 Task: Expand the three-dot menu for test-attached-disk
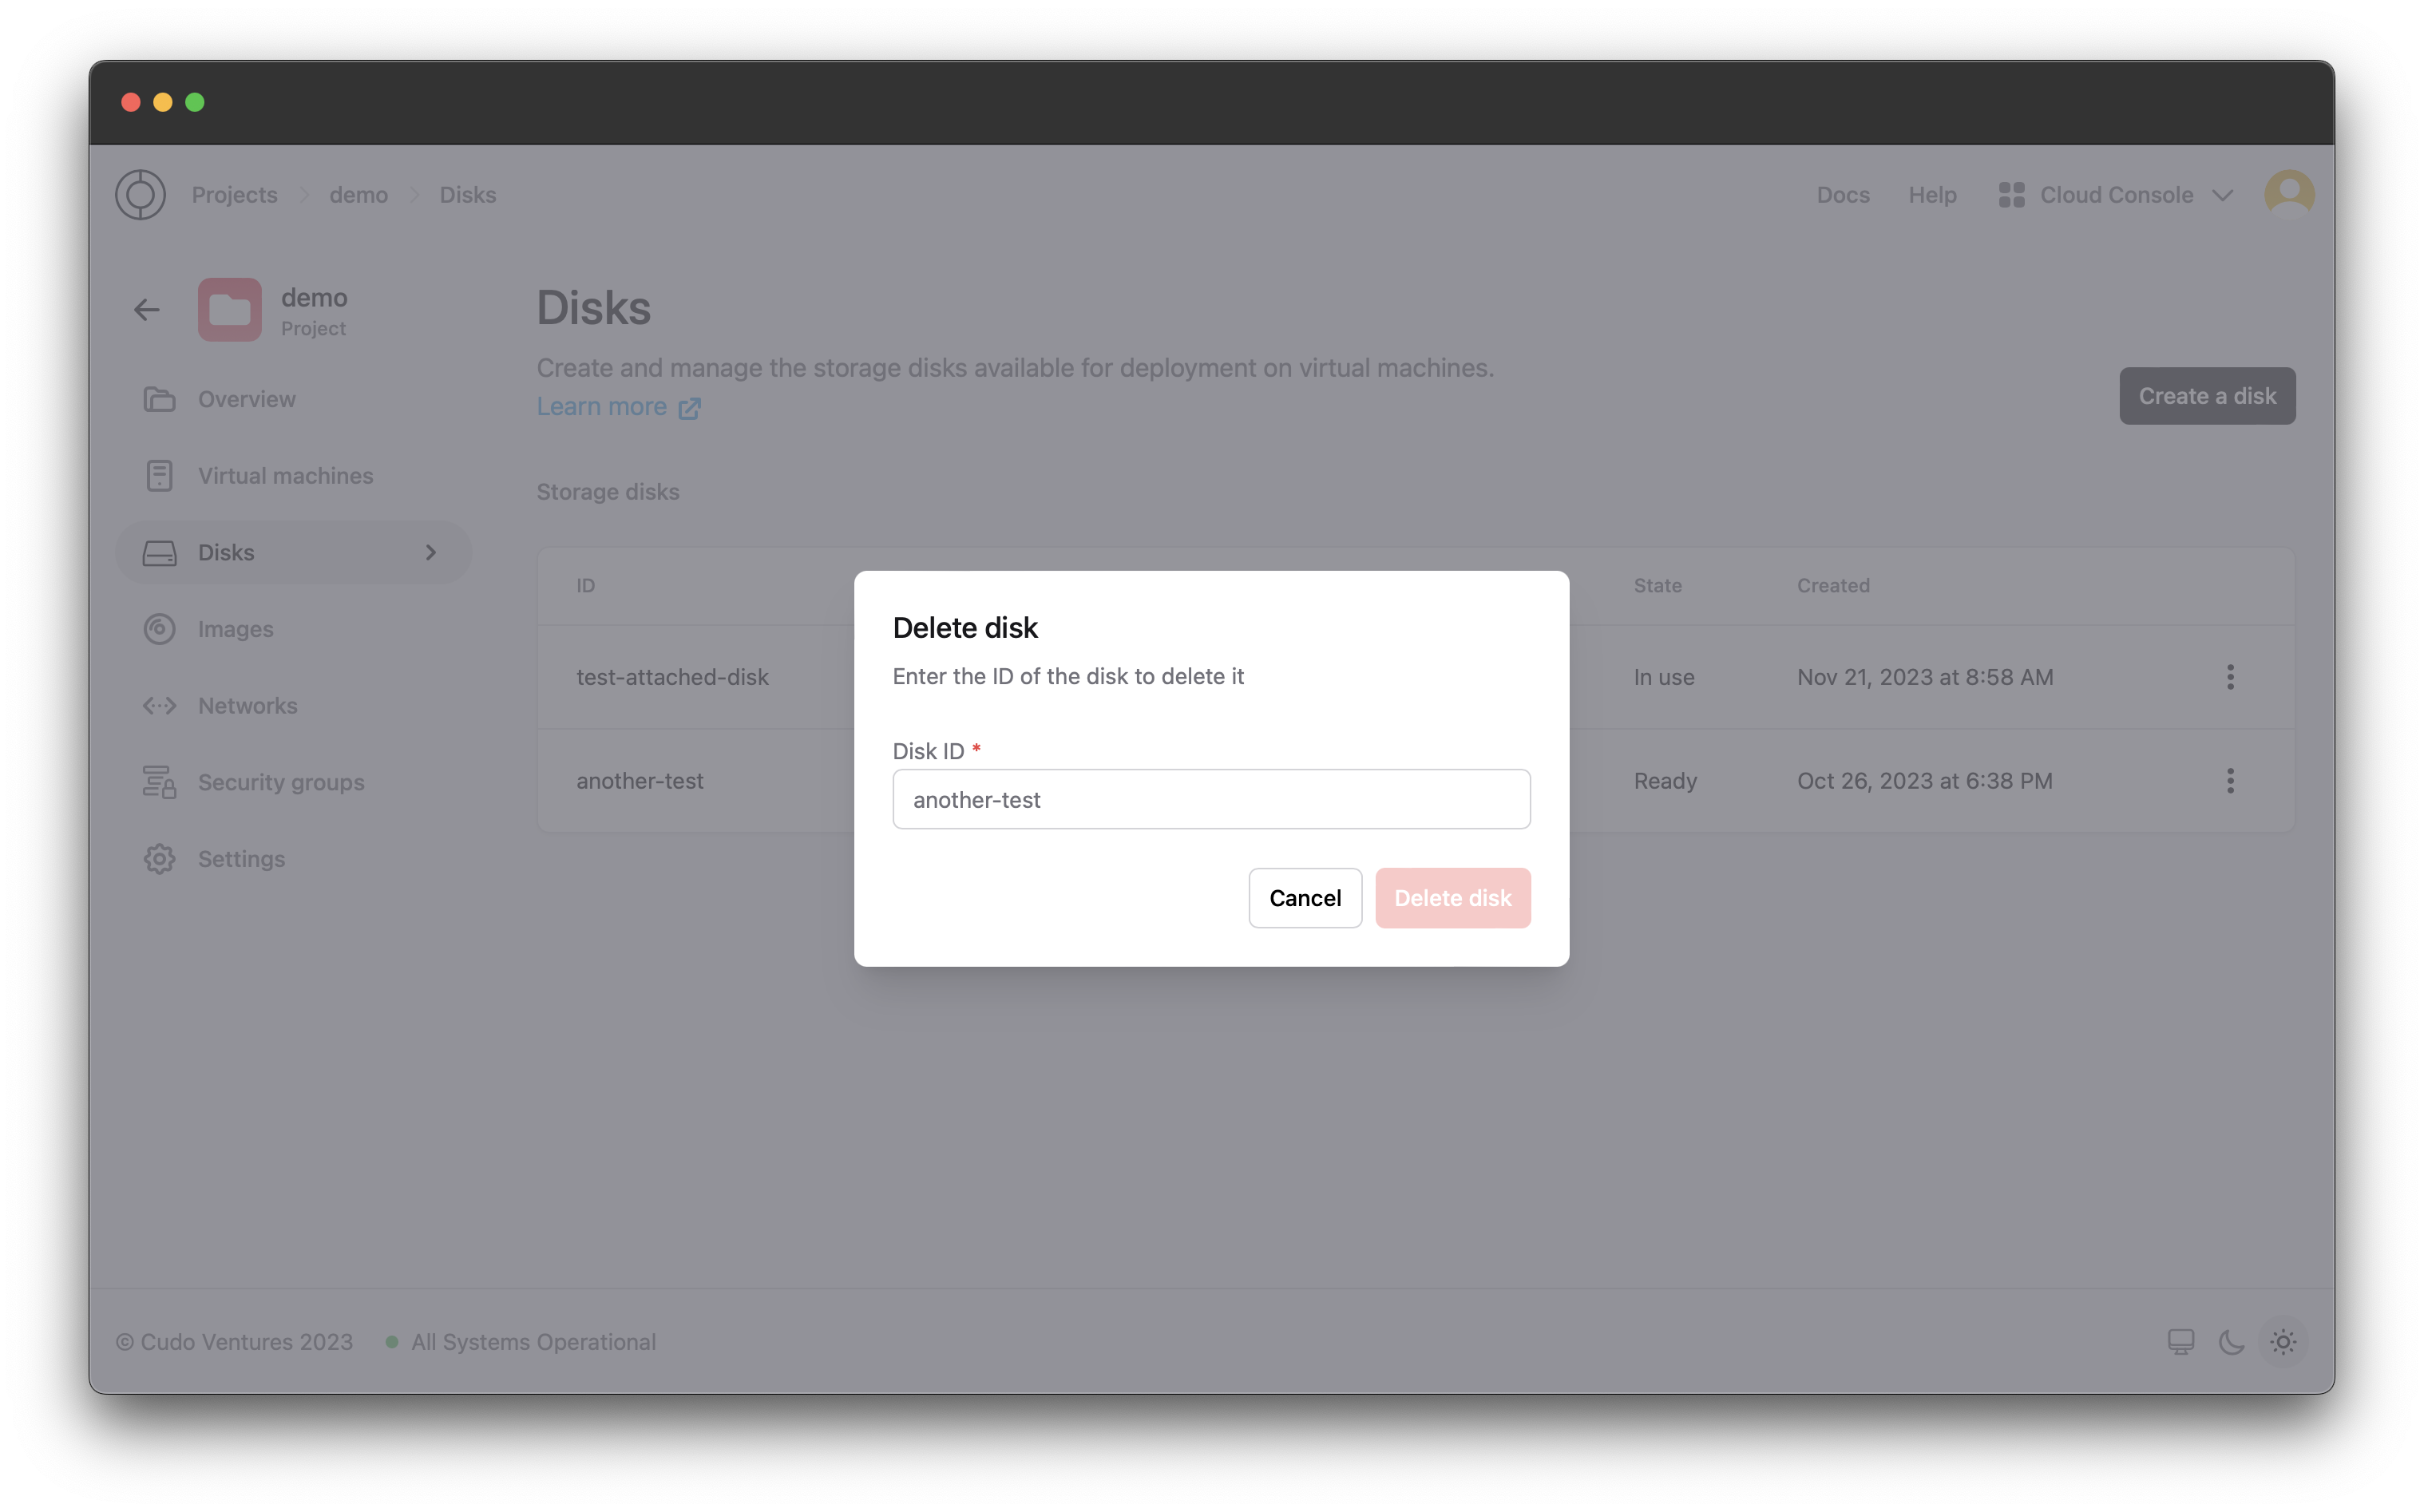pos(2231,678)
